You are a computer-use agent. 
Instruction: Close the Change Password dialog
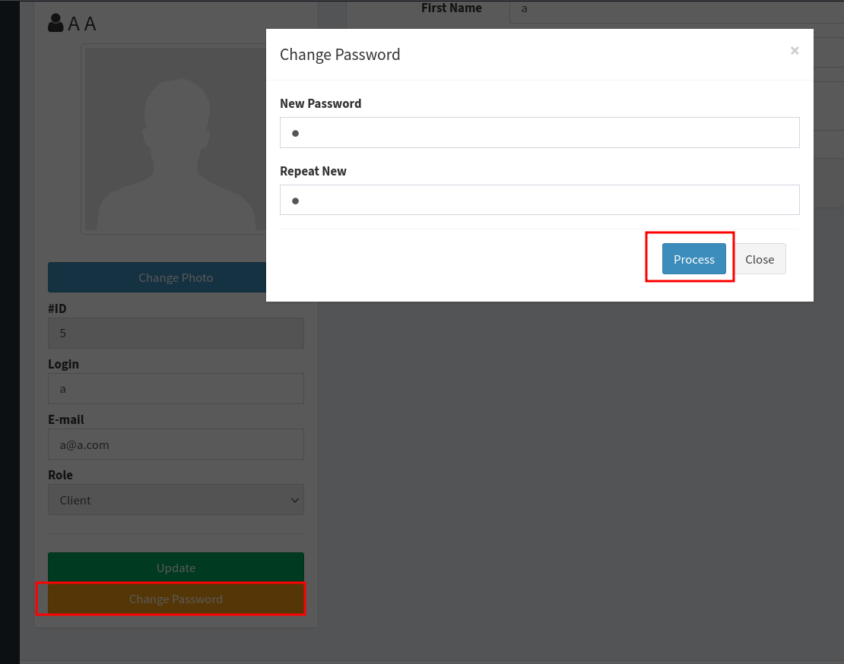(760, 258)
